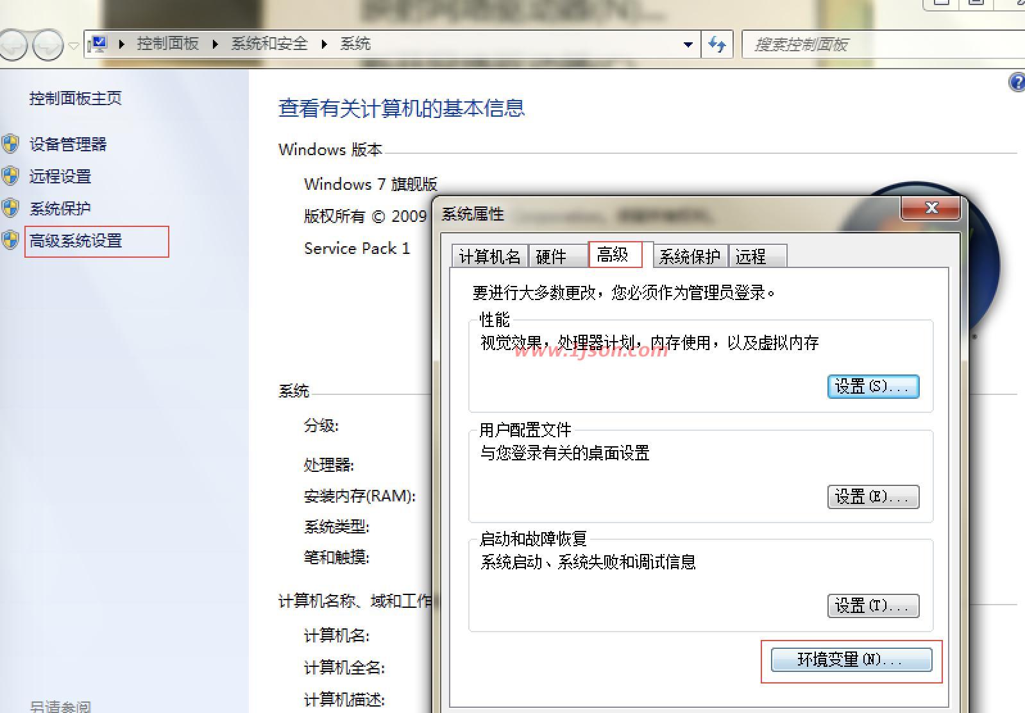This screenshot has width=1025, height=713.
Task: Select the 系统 breadcrumb
Action: coord(355,44)
